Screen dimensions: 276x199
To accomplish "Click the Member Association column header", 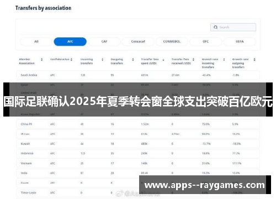I will (26, 61).
